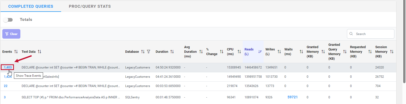Toggle descending sort on Reads (L)
The image size is (406, 104).
pyautogui.click(x=260, y=52)
